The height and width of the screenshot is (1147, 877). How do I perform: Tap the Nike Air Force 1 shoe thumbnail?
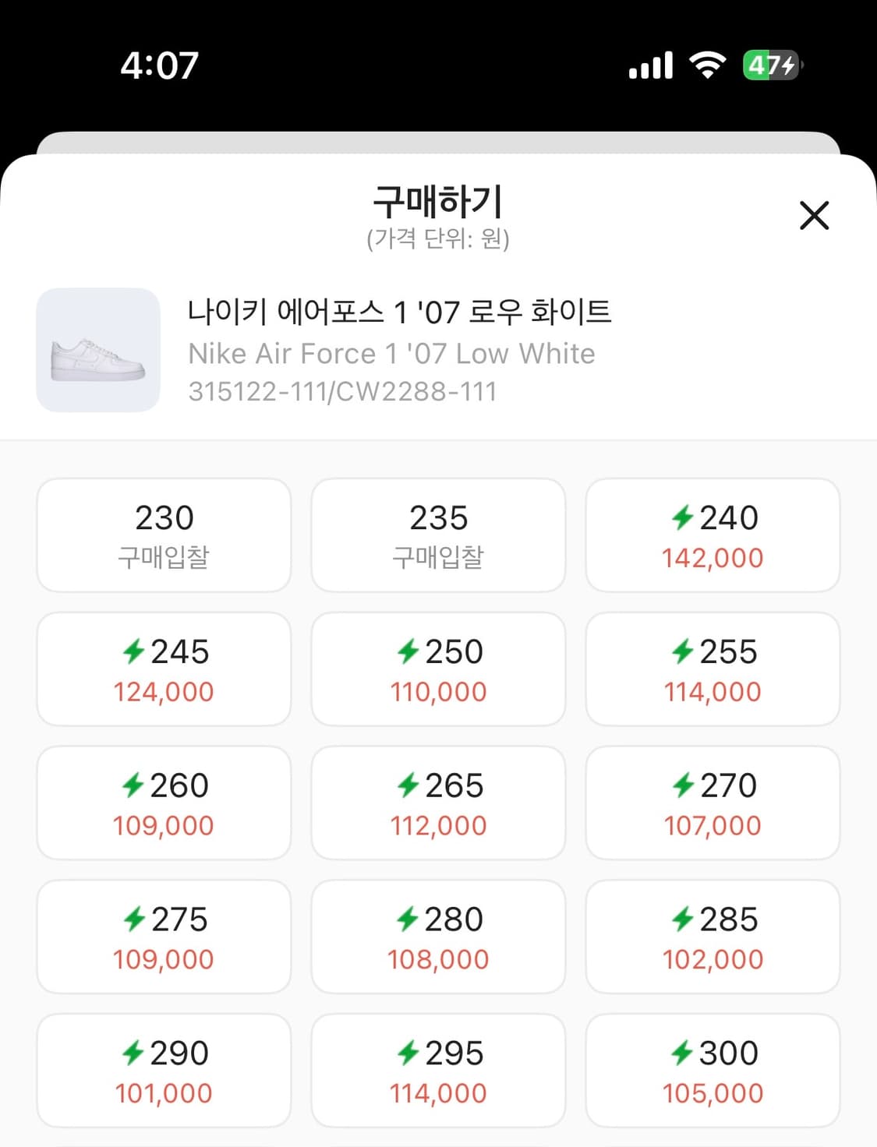coord(98,350)
